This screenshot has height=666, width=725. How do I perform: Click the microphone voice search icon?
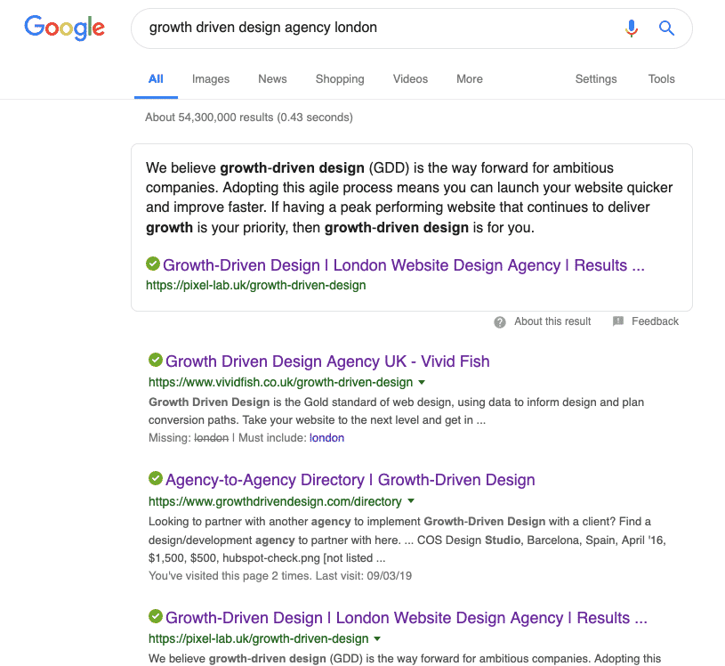point(631,28)
